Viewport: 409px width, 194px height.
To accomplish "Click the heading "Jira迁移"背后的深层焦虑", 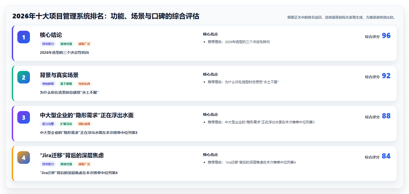I will (x=72, y=155).
